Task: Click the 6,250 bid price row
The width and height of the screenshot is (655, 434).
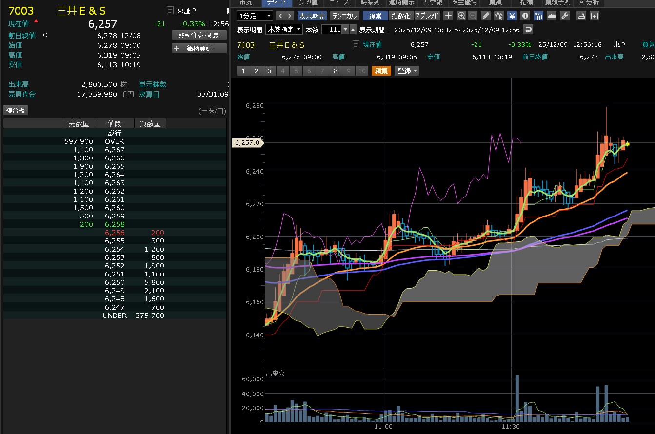Action: click(x=115, y=282)
